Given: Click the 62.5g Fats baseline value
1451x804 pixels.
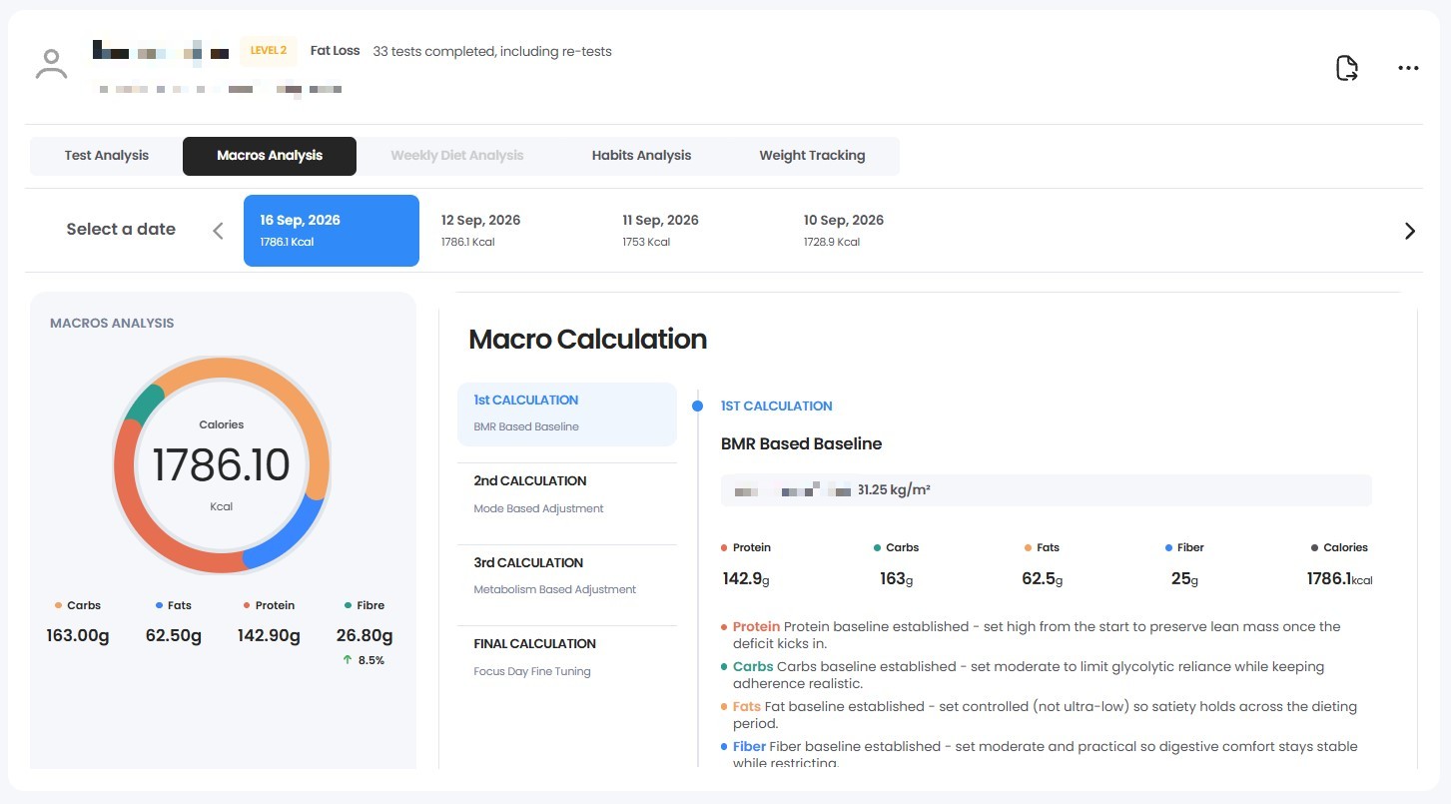Looking at the screenshot, I should tap(1042, 579).
